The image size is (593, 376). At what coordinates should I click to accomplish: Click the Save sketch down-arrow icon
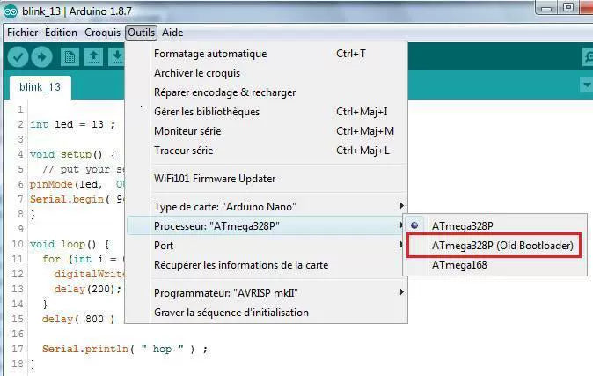pyautogui.click(x=117, y=57)
